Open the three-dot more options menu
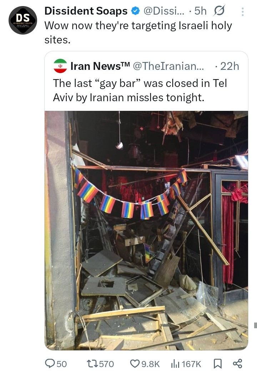The width and height of the screenshot is (257, 371). (x=242, y=12)
